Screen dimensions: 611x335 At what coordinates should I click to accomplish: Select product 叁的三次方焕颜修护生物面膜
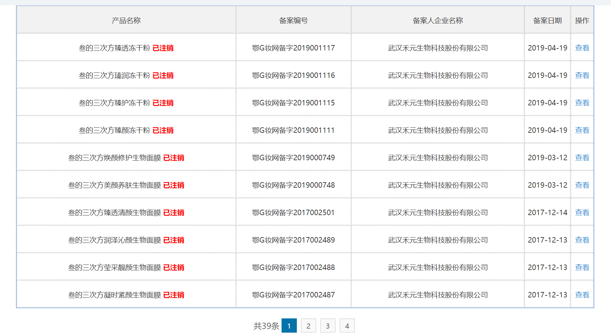coord(114,158)
